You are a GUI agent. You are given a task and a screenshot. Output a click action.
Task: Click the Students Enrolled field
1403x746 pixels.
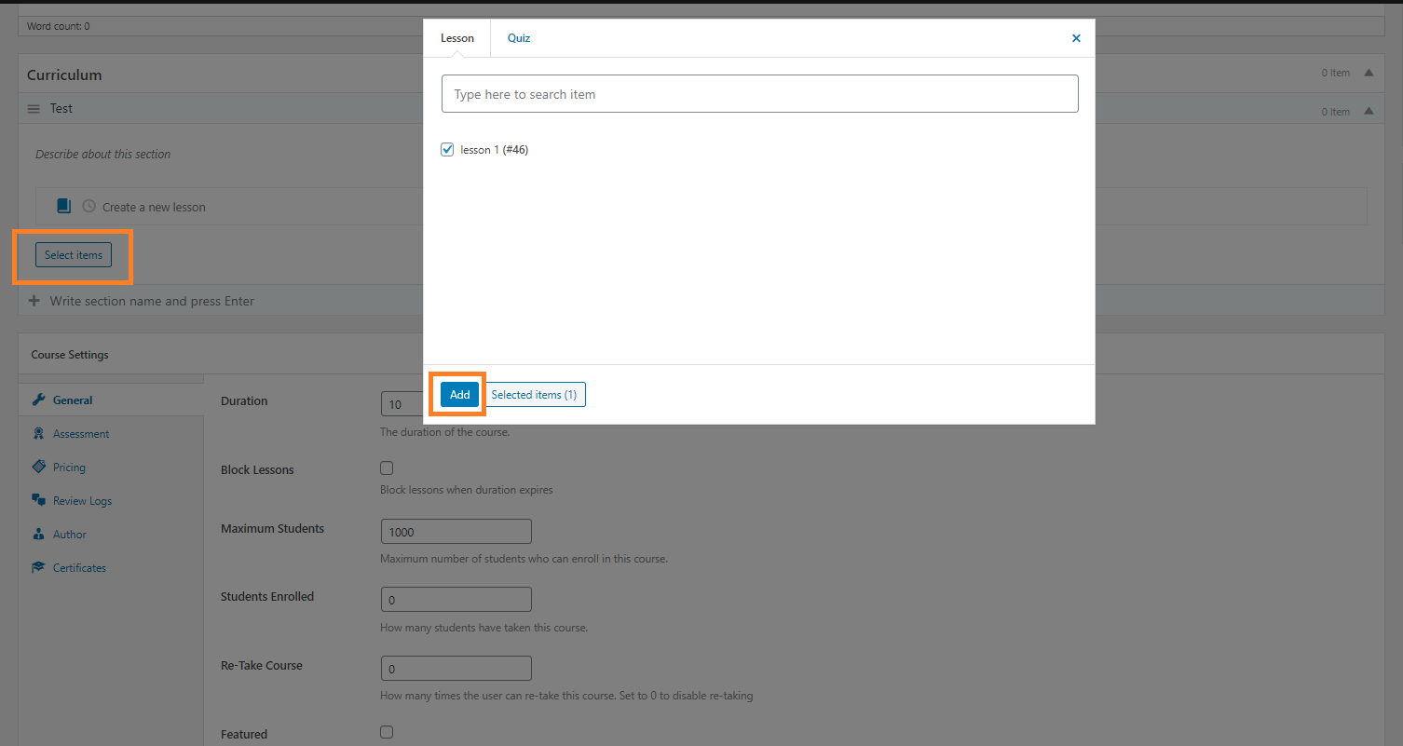(x=456, y=600)
